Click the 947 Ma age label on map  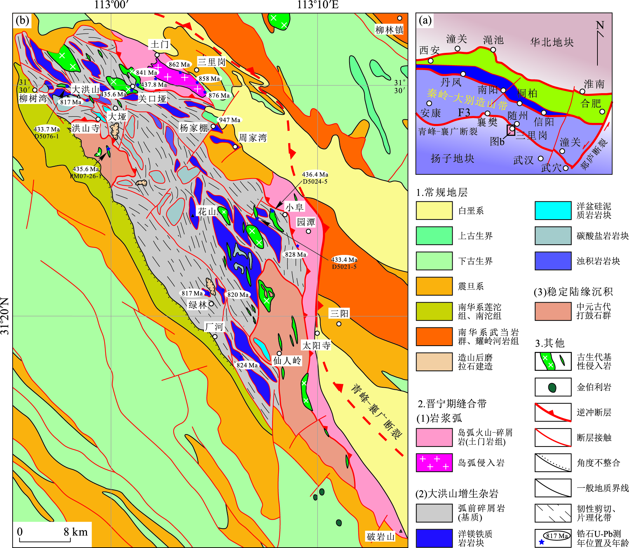[x=230, y=120]
